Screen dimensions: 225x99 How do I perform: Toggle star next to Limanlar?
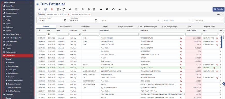tap(31, 77)
